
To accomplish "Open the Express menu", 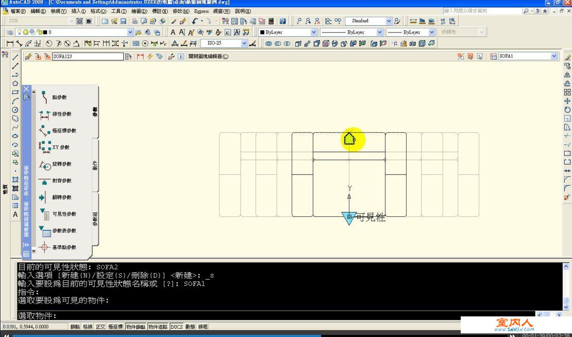I will pyautogui.click(x=201, y=11).
